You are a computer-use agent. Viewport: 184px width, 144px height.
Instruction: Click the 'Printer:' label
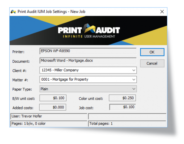click(18, 52)
